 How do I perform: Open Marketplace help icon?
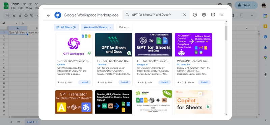(x=195, y=15)
